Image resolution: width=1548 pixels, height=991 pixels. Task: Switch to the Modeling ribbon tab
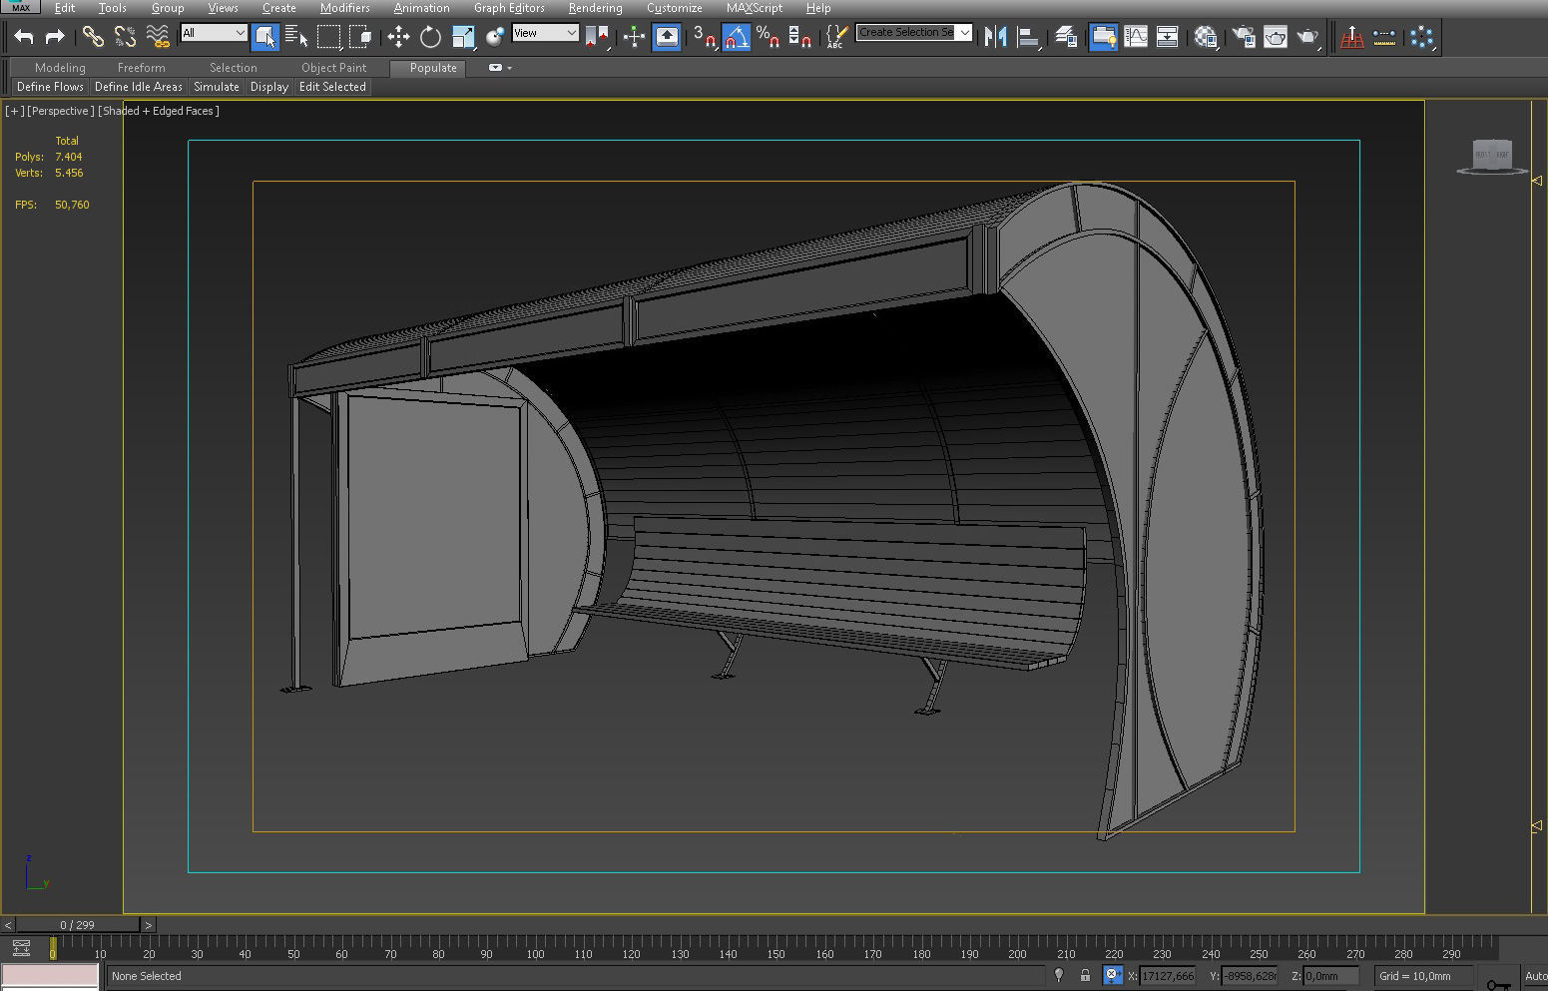[x=60, y=68]
